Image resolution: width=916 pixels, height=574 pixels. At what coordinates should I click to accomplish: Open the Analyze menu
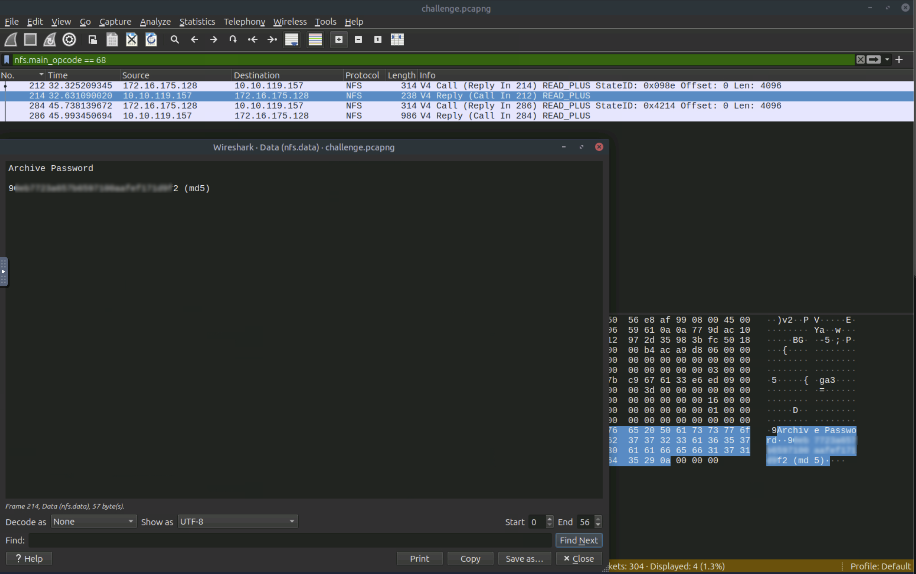pyautogui.click(x=155, y=22)
